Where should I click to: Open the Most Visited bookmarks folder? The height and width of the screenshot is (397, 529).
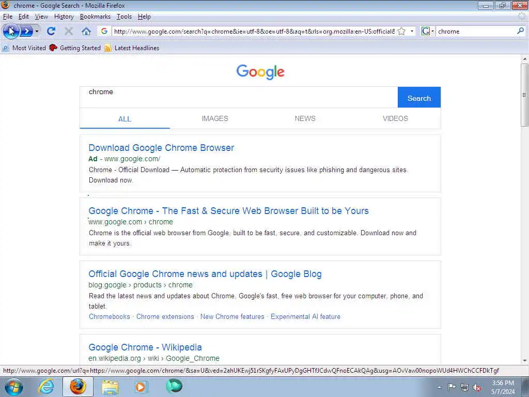[24, 48]
